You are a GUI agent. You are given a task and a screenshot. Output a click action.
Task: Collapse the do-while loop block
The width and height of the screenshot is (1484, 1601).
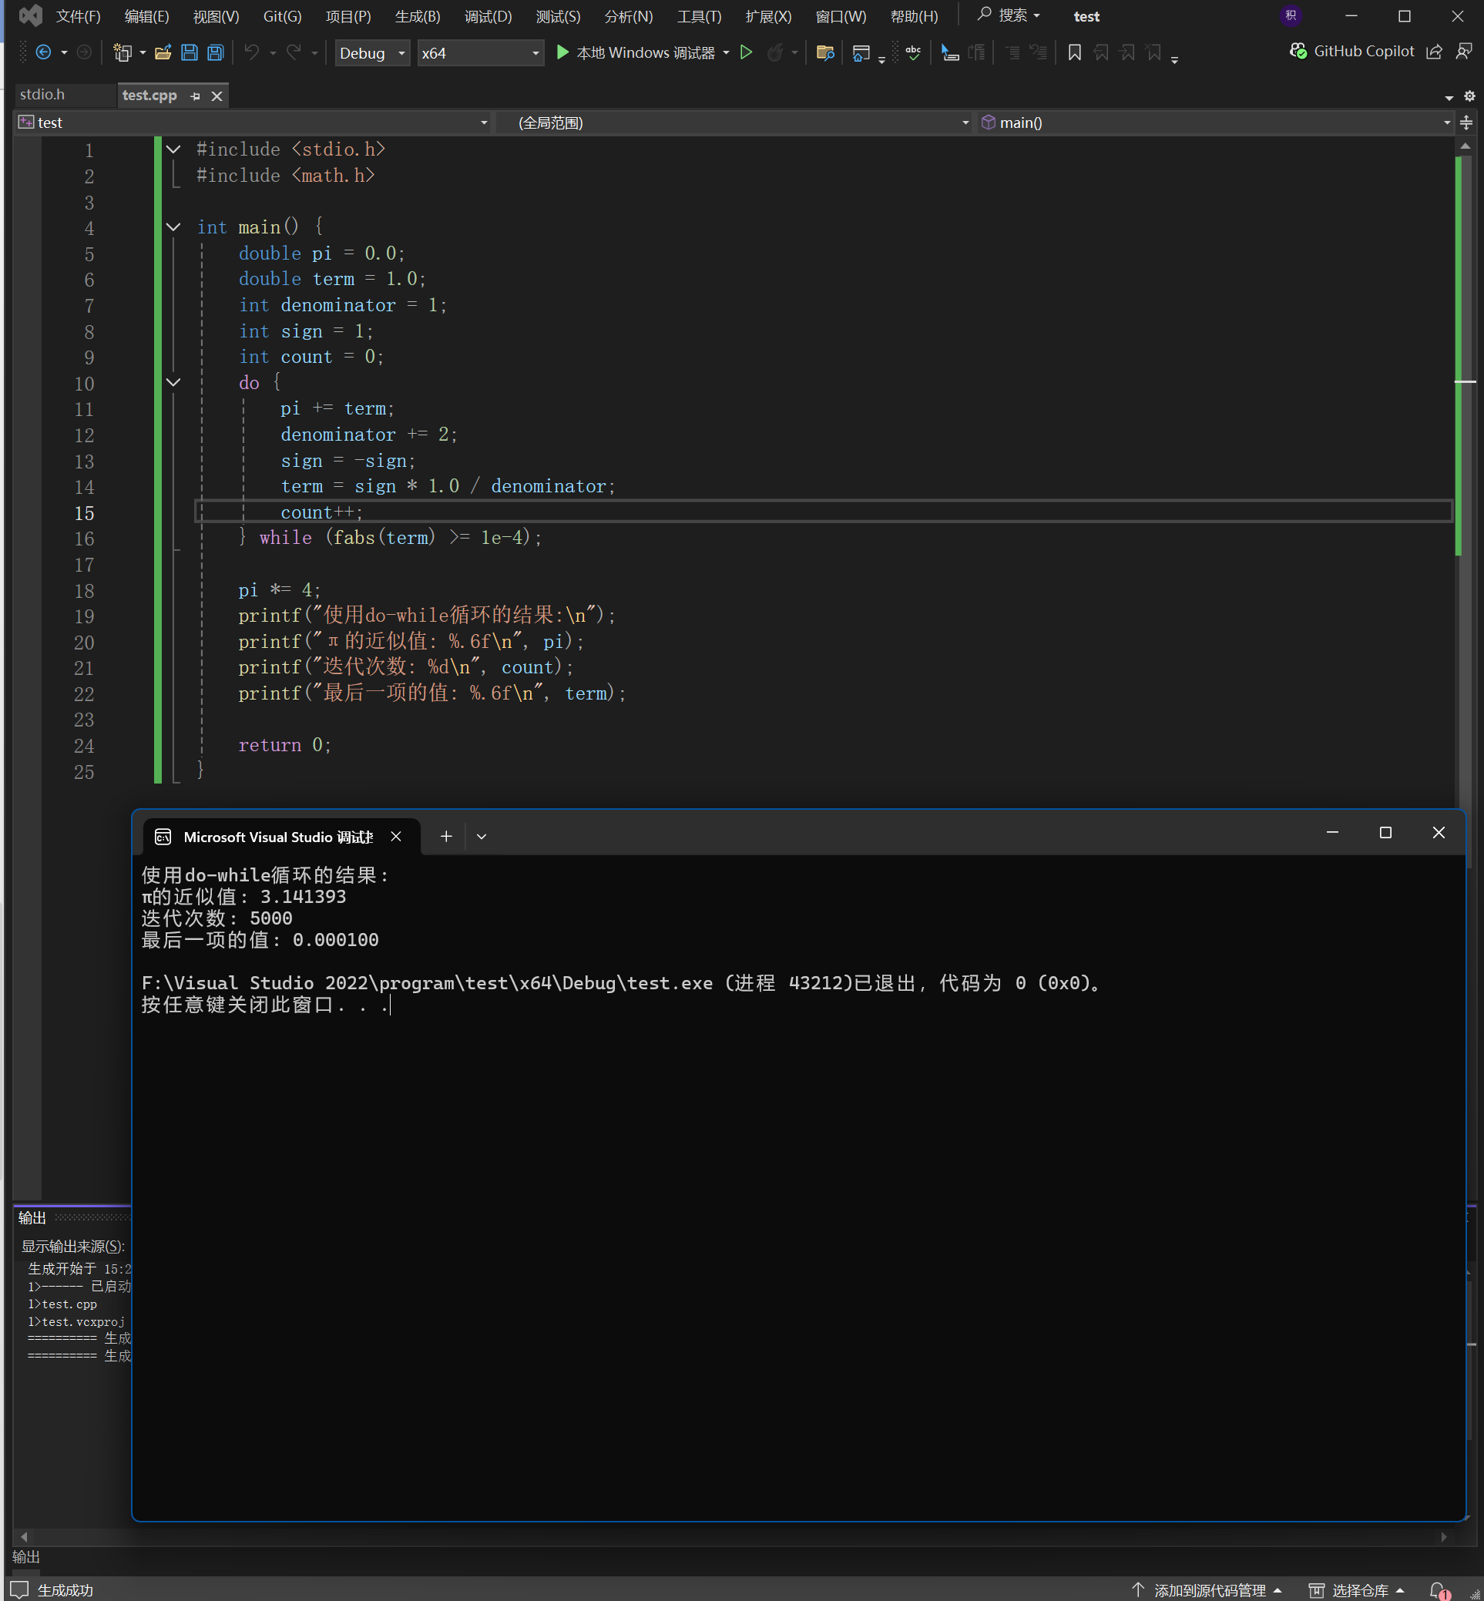(x=173, y=382)
